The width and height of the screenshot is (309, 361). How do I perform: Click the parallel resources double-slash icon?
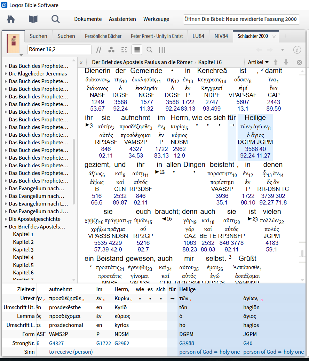99,50
